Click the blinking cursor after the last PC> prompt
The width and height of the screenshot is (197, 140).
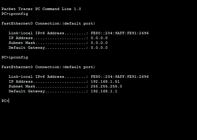tap(9, 101)
